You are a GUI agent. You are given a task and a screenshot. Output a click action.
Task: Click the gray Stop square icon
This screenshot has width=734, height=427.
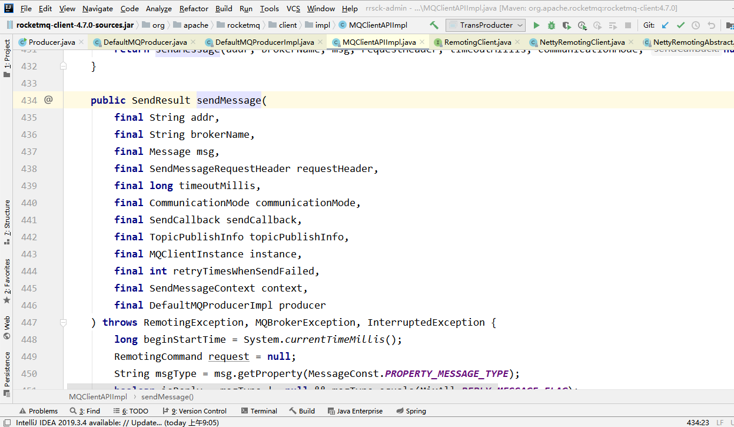pos(628,25)
